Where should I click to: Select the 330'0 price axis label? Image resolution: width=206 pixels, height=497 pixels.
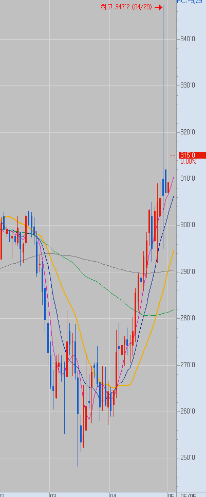point(189,85)
